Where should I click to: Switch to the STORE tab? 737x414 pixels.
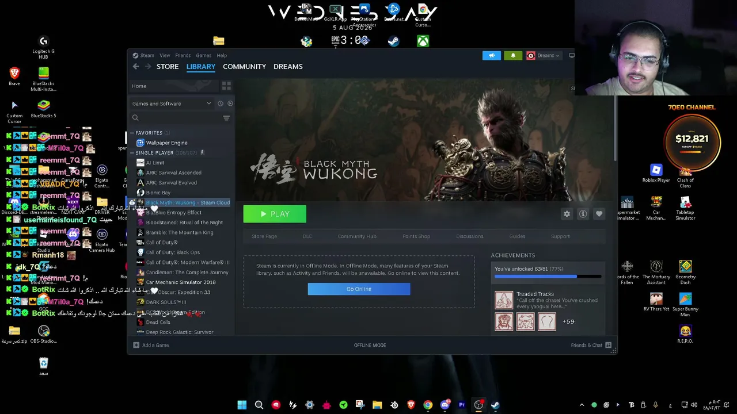point(168,67)
